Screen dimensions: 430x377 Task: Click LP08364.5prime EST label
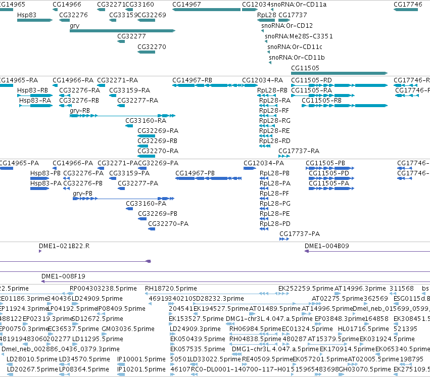[84, 369]
